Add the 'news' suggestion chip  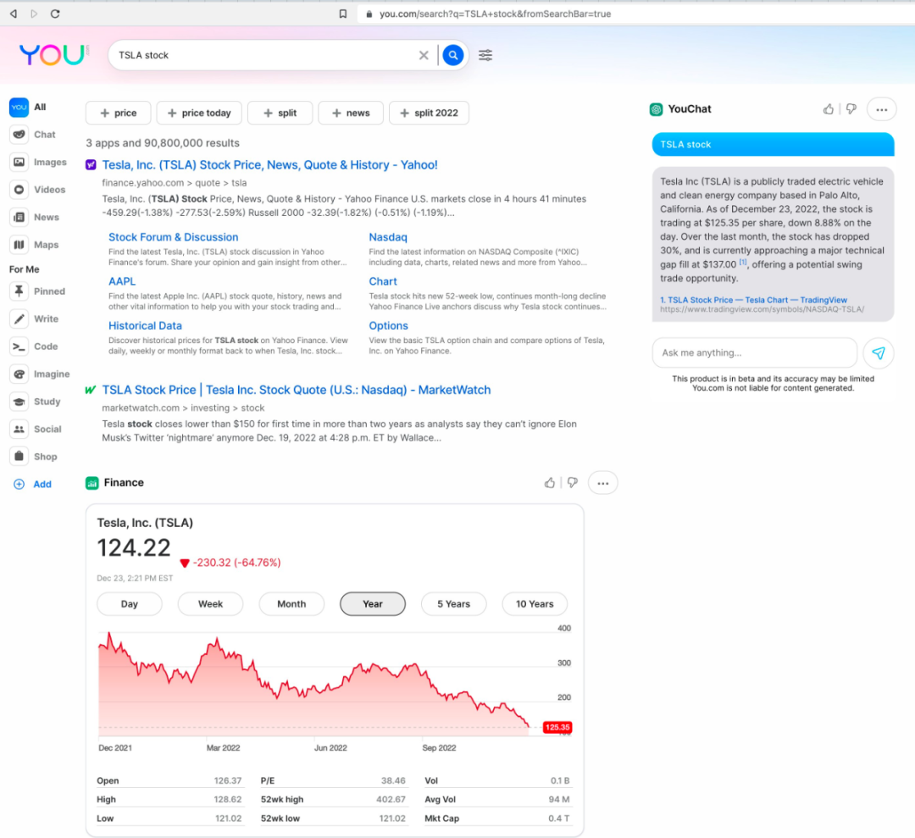point(351,113)
